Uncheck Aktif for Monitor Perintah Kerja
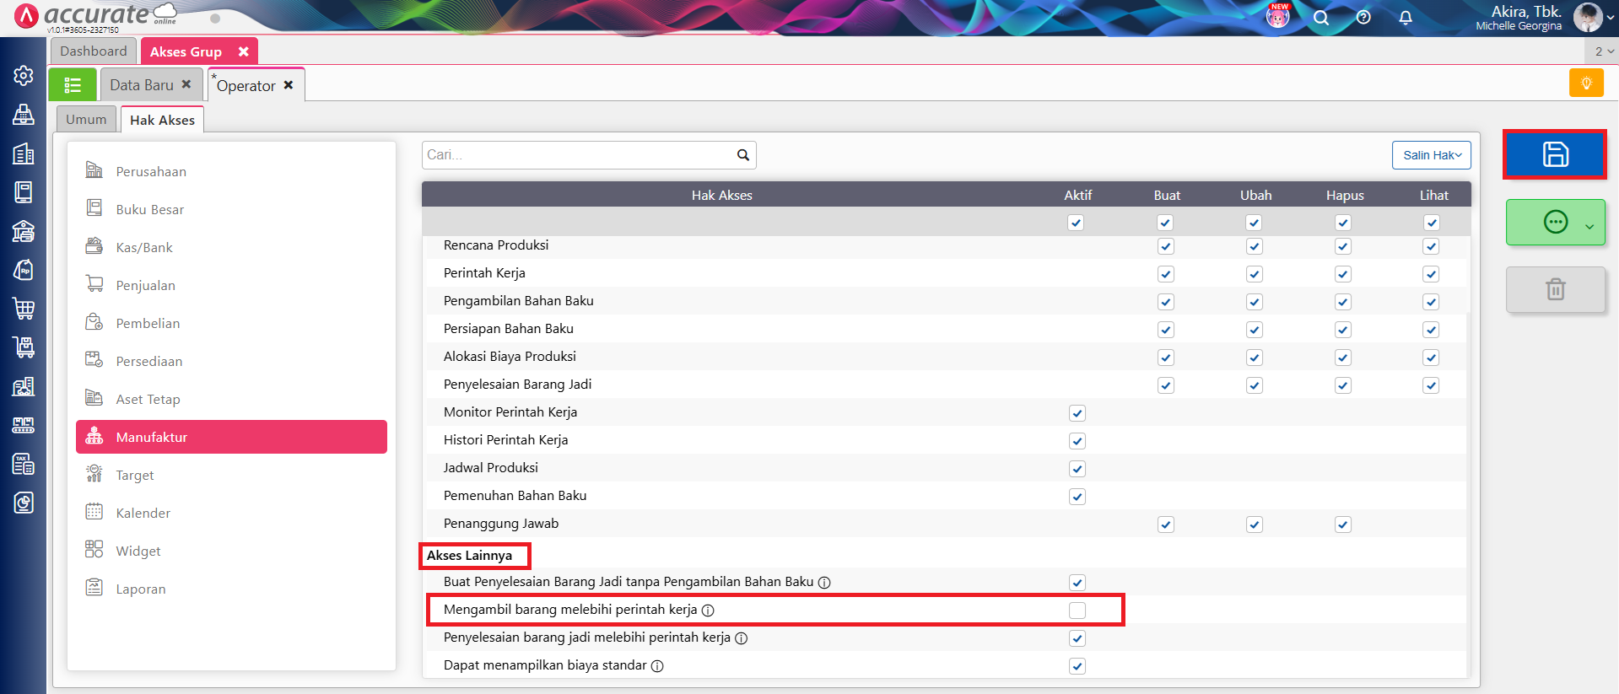The width and height of the screenshot is (1619, 694). [1077, 413]
